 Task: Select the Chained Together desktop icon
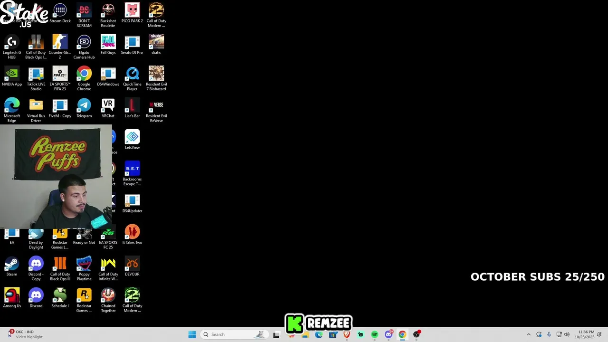pos(108,300)
